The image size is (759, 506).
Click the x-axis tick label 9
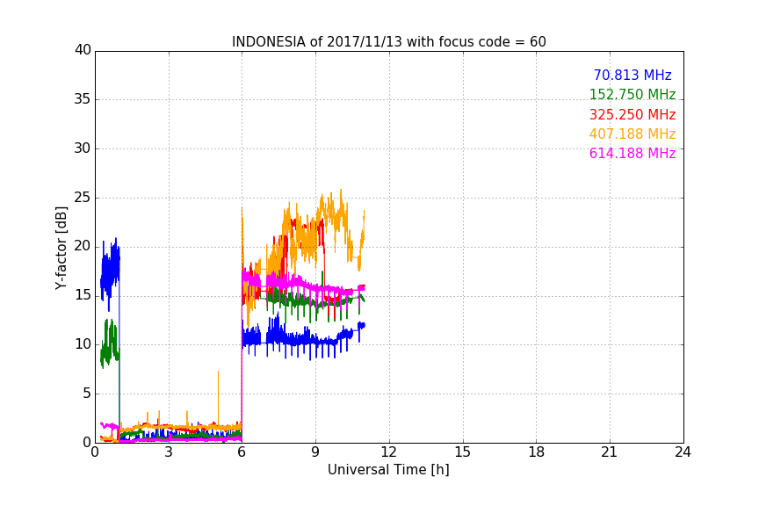pos(315,452)
